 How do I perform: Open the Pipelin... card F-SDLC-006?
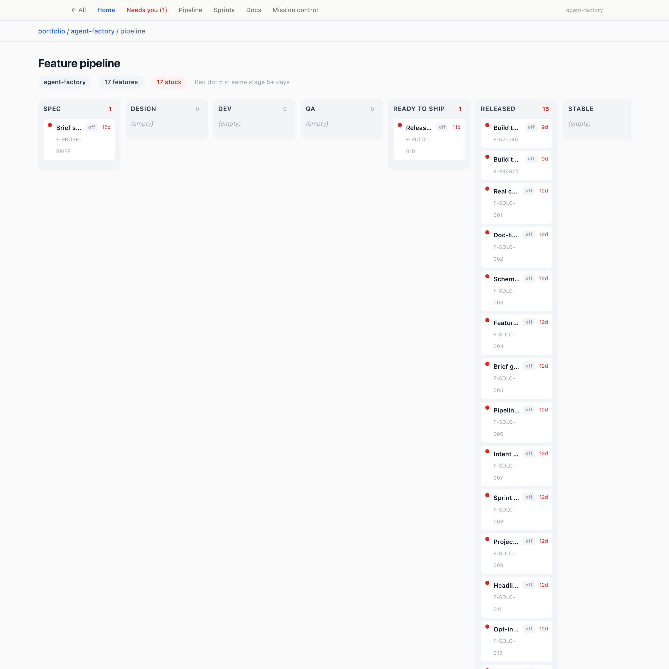coord(517,422)
